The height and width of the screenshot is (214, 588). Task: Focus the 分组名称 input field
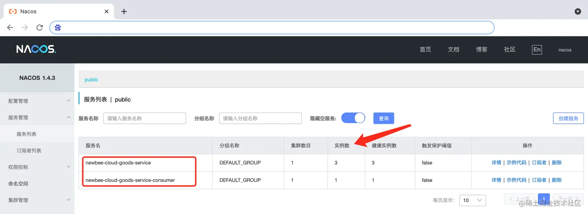tap(261, 118)
